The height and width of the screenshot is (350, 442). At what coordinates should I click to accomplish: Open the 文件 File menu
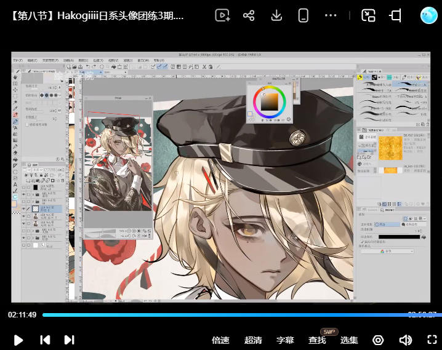pos(17,60)
